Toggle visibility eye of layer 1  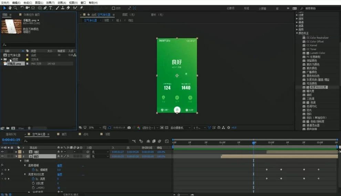tap(2, 152)
